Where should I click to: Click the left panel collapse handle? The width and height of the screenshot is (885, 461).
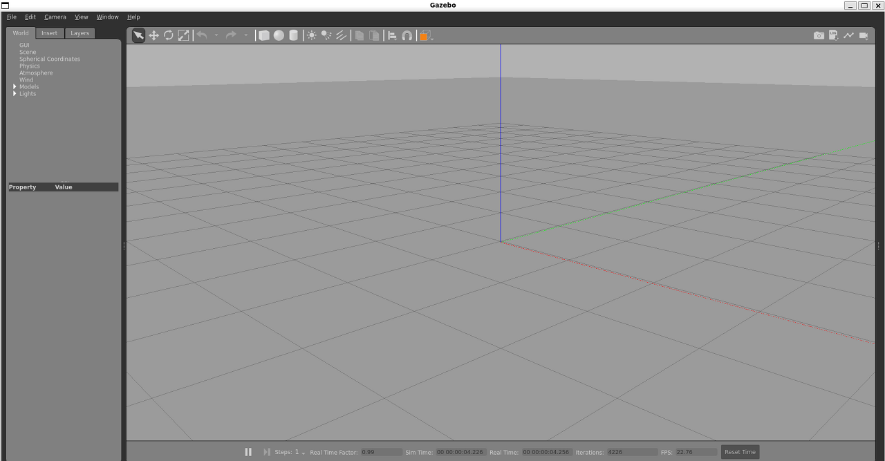point(124,245)
